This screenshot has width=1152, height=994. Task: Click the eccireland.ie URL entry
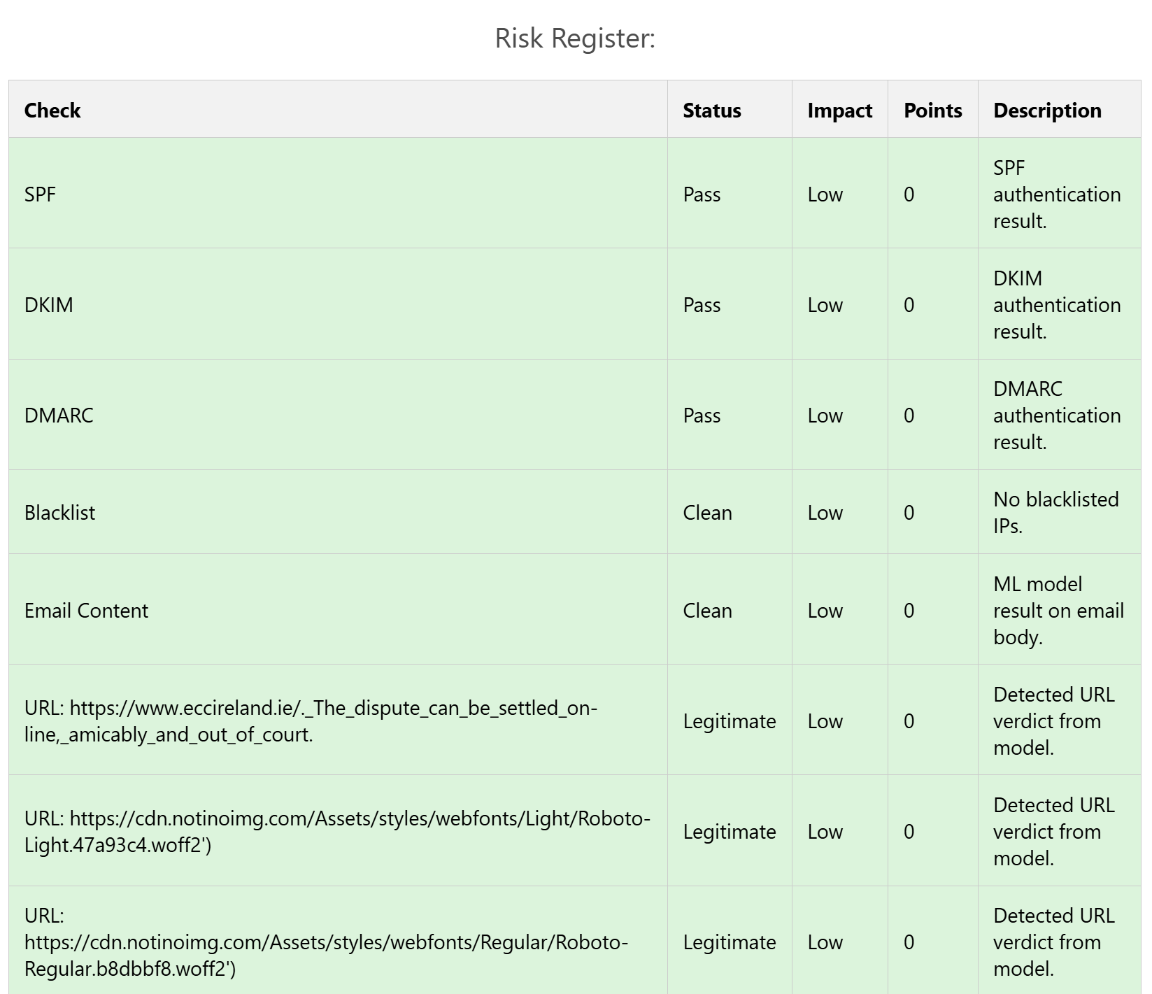311,721
